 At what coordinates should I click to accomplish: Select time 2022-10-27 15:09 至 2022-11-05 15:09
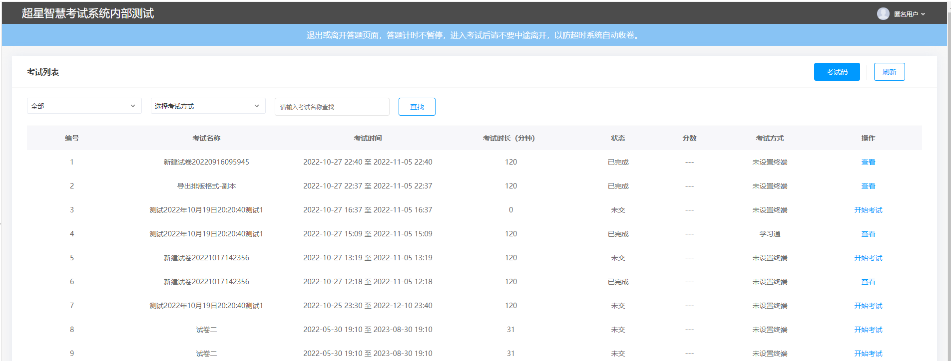[368, 234]
